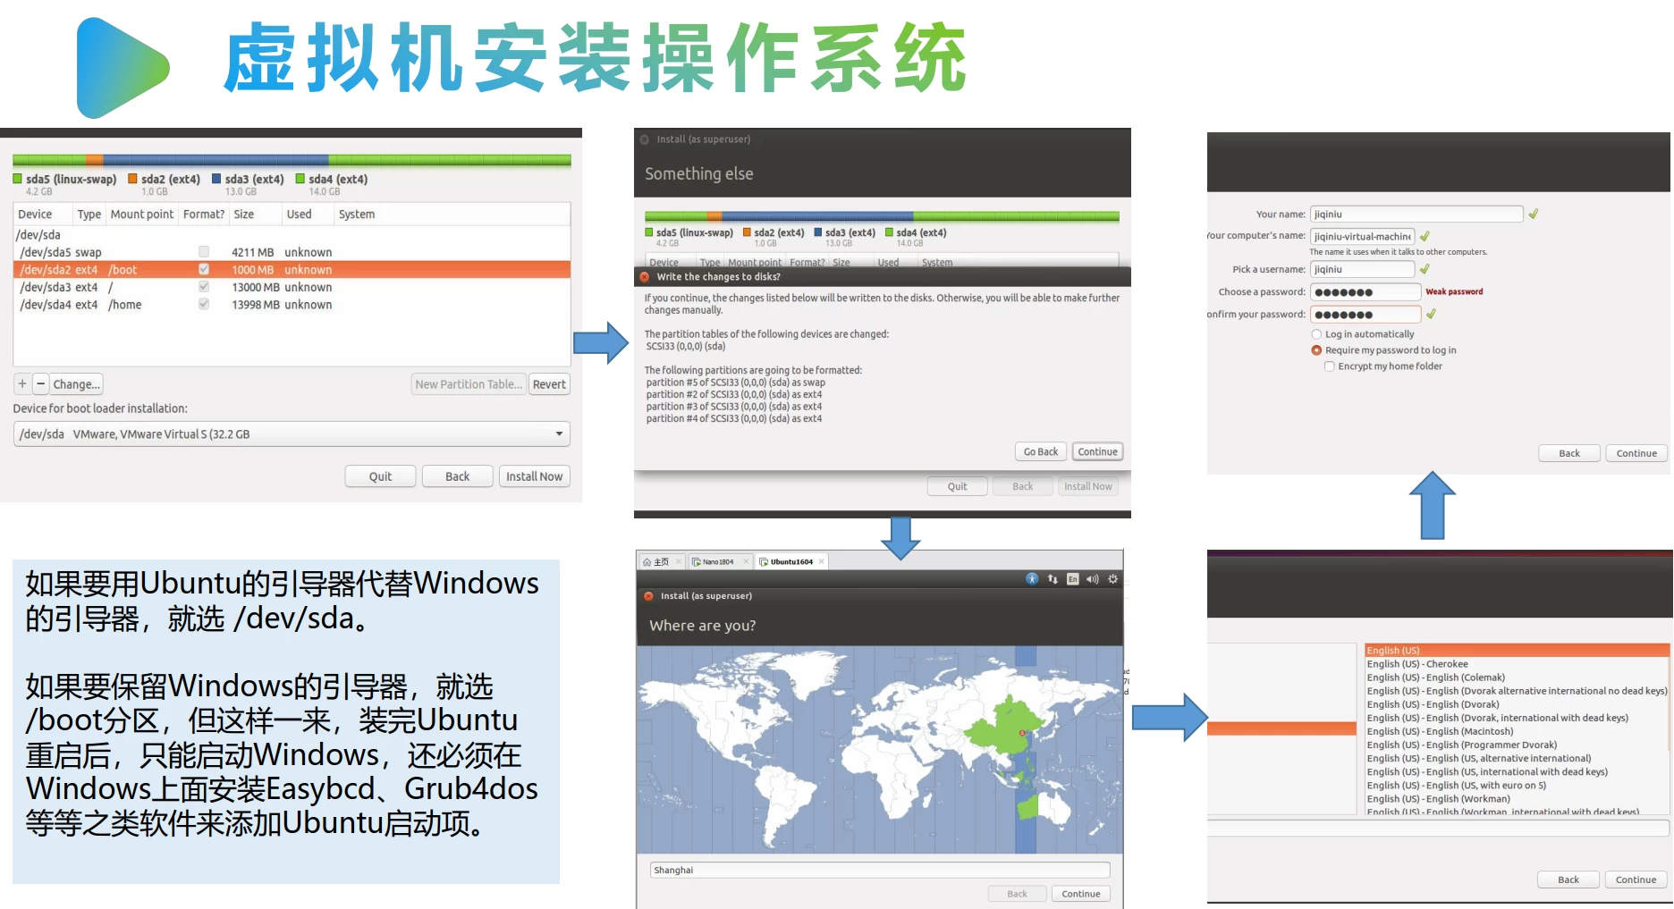Viewport: 1674px width, 909px height.
Task: Open the network up/down arrows indicator
Action: coord(1053,579)
